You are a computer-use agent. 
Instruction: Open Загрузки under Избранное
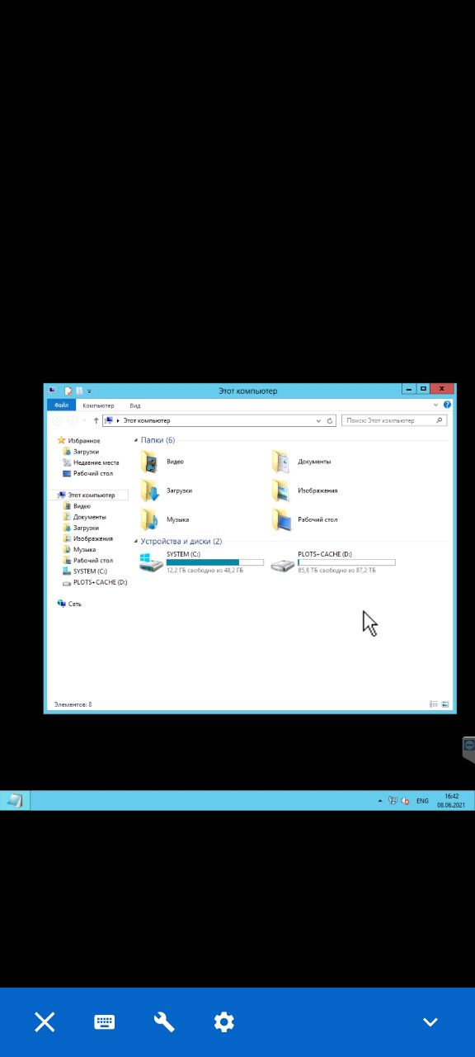[81, 452]
